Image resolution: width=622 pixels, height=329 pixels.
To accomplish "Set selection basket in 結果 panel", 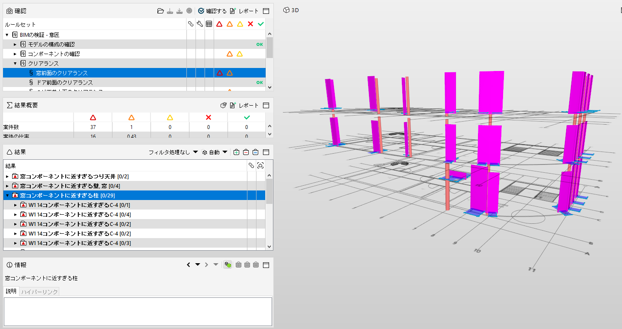I will point(256,152).
